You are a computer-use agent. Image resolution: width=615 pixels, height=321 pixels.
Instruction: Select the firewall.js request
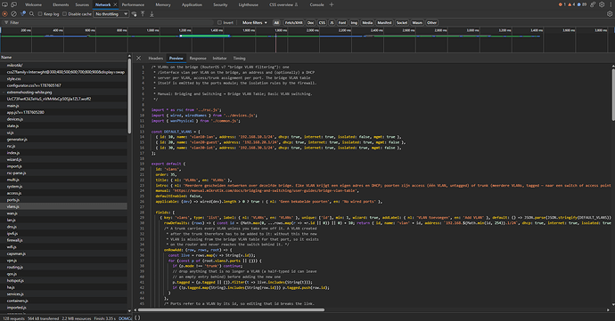[x=63, y=240]
